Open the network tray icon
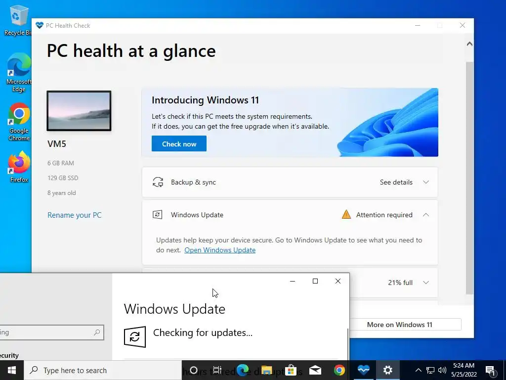The height and width of the screenshot is (380, 506). pyautogui.click(x=430, y=370)
